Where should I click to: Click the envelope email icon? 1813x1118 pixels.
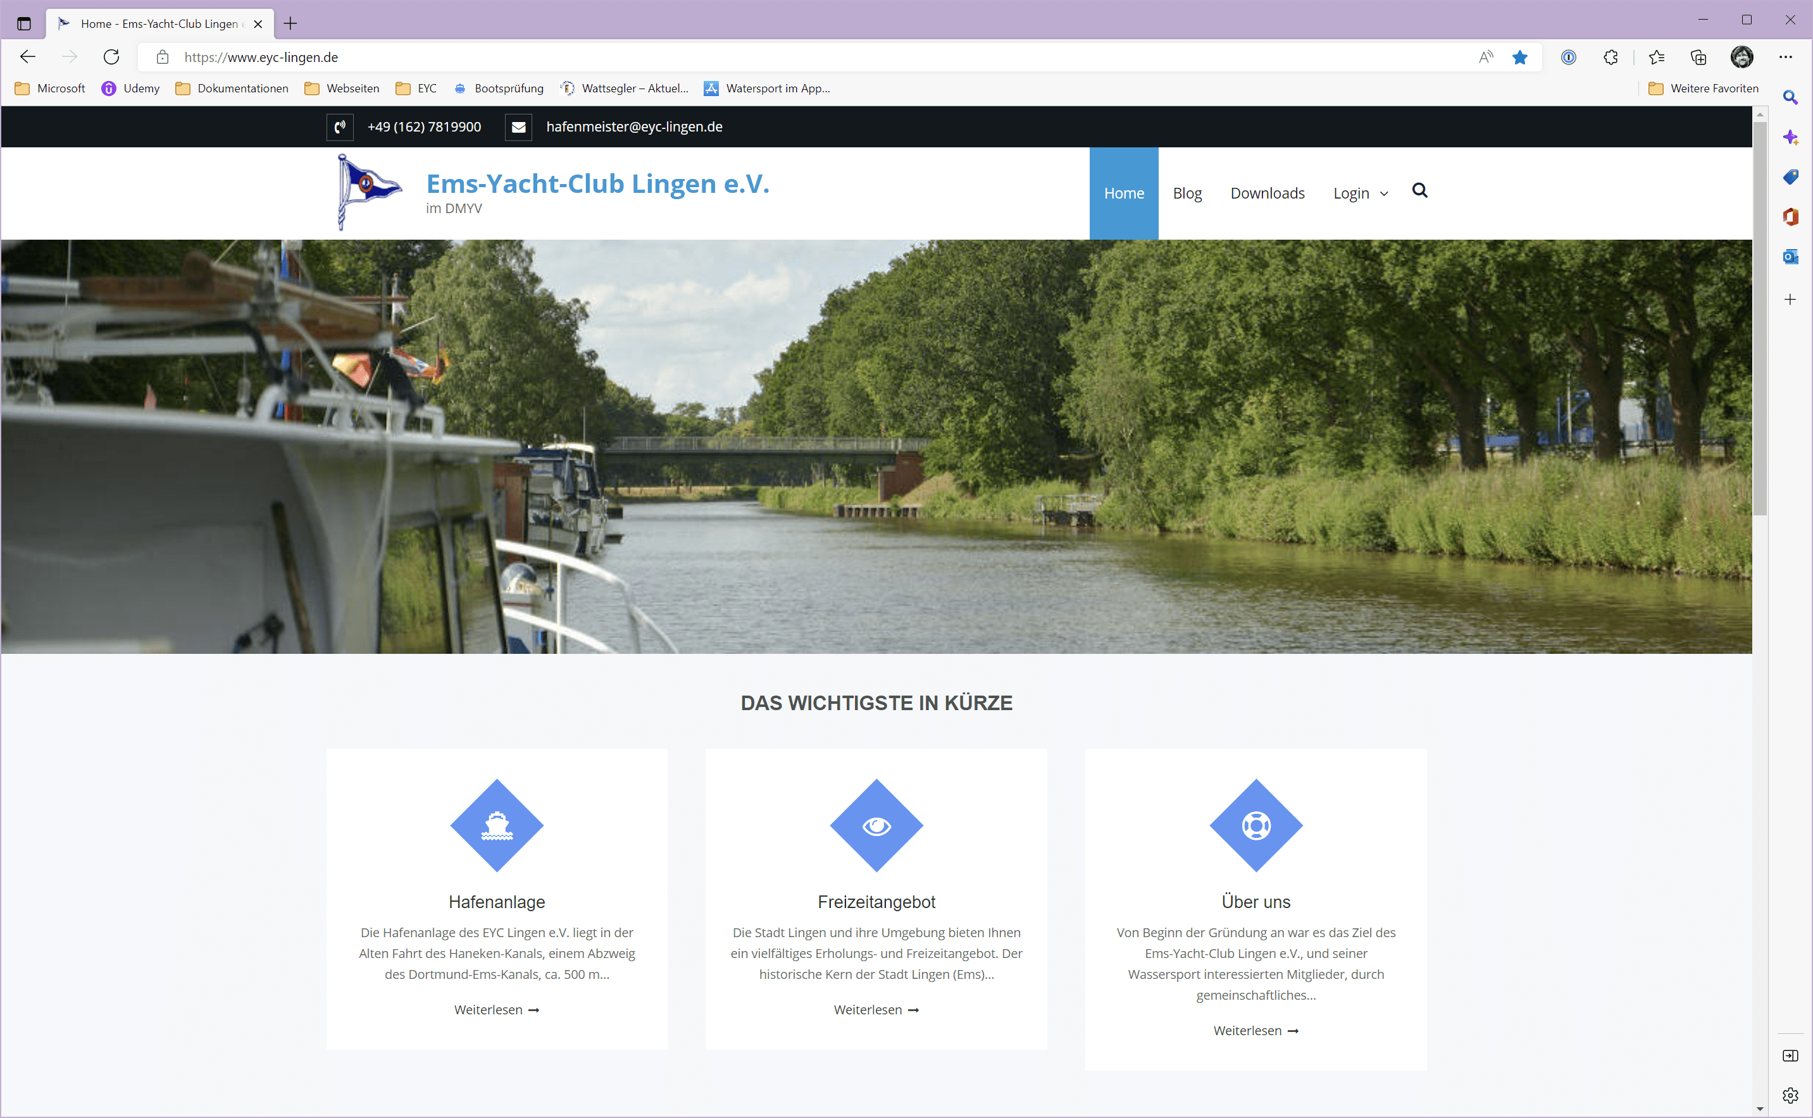pyautogui.click(x=519, y=127)
